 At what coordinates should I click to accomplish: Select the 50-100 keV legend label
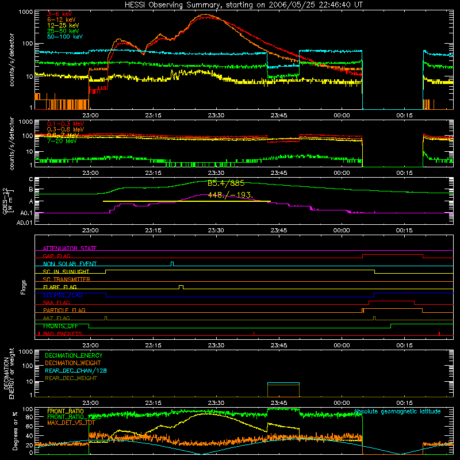point(64,37)
